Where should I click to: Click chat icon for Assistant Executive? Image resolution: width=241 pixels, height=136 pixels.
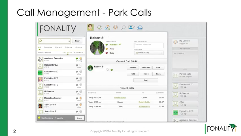click(77, 58)
